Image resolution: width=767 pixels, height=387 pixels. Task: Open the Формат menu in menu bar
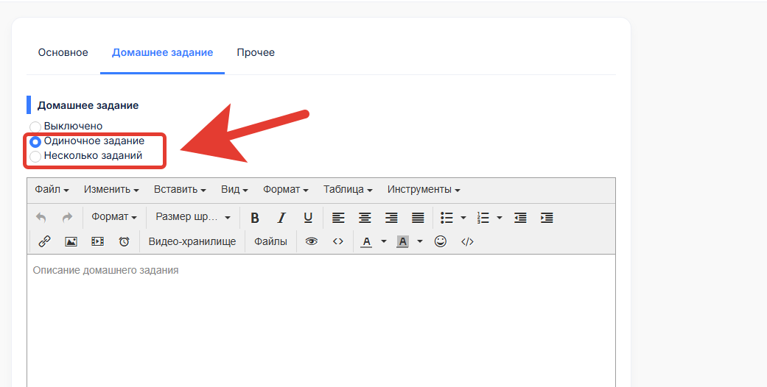coord(286,190)
